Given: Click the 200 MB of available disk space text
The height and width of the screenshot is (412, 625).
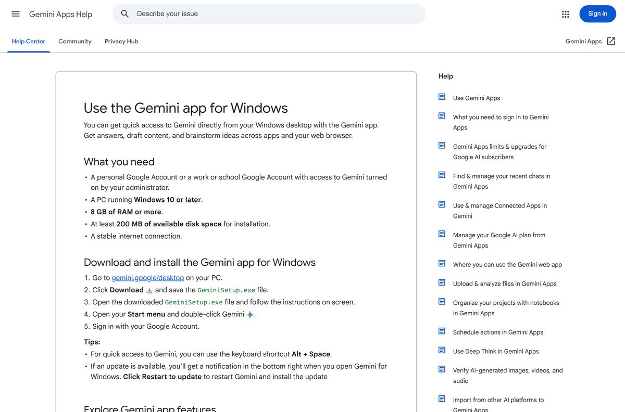Looking at the screenshot, I should click(x=169, y=224).
